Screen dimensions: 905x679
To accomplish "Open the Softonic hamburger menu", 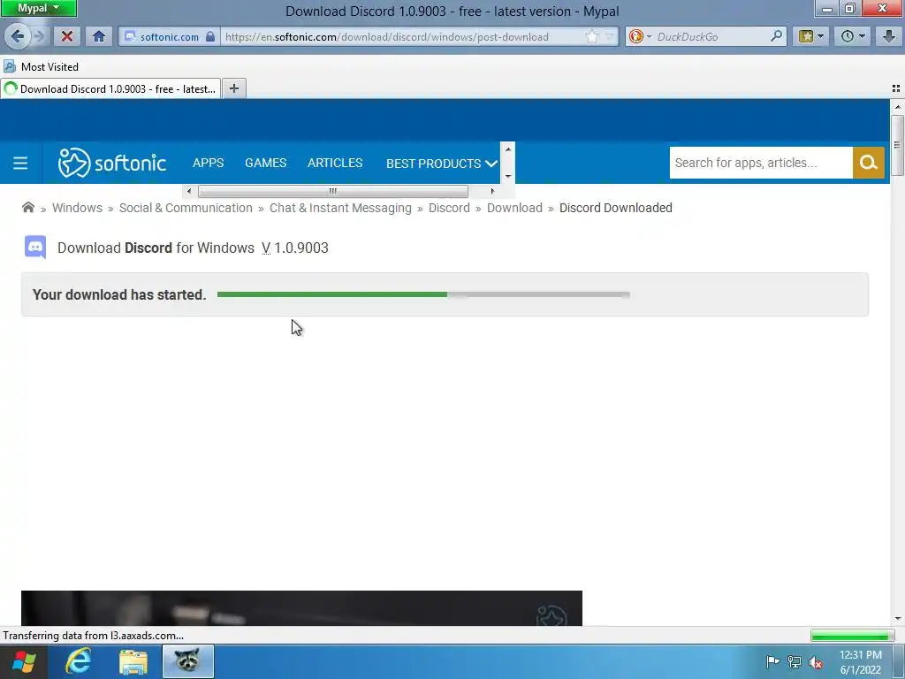I will click(x=20, y=163).
